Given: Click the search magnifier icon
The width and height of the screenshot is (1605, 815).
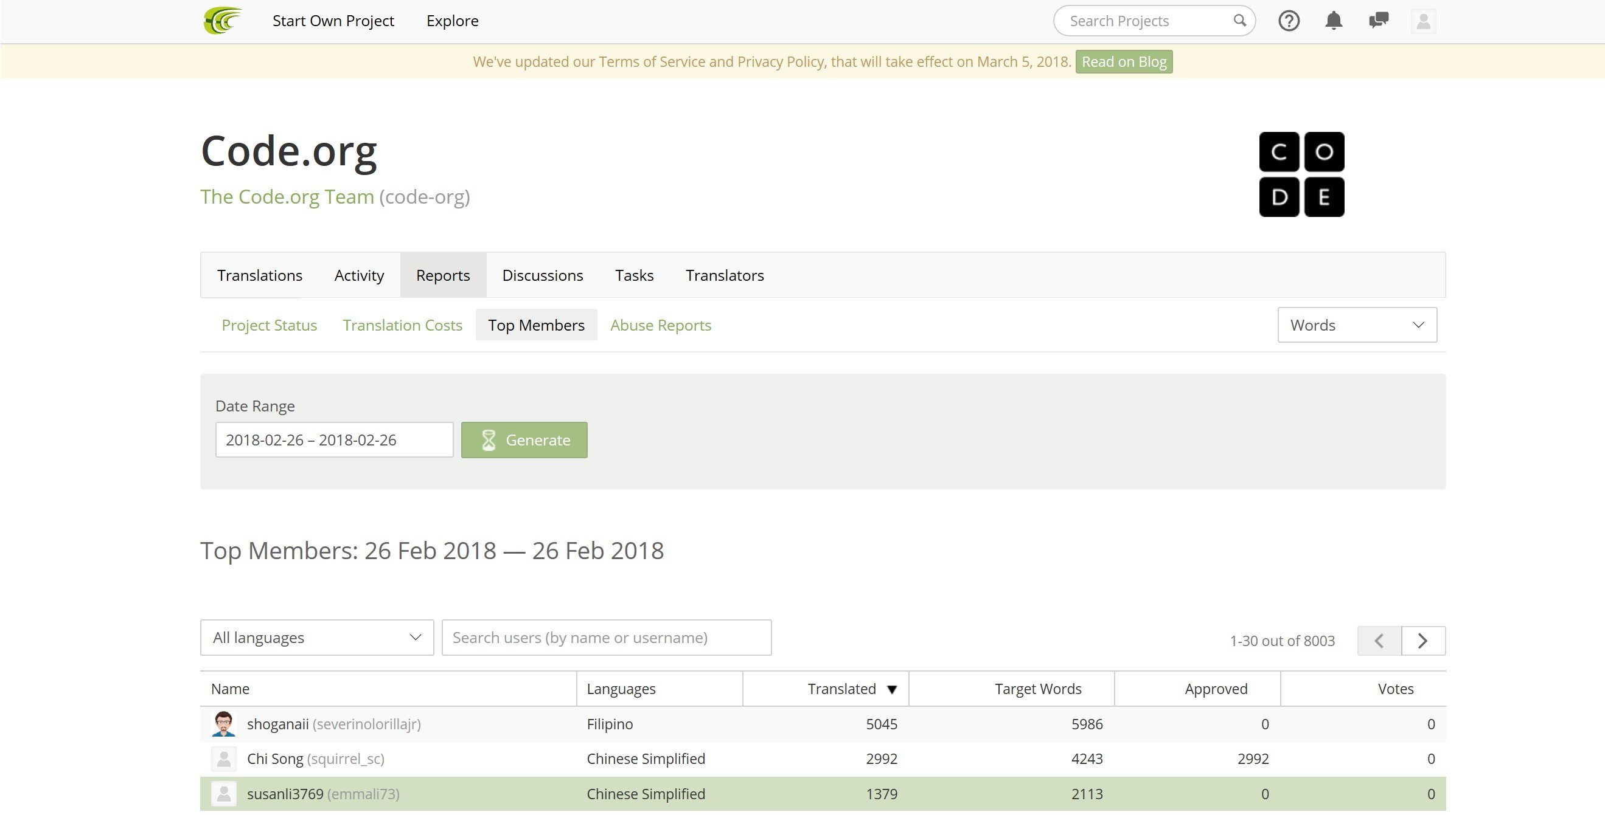Looking at the screenshot, I should (1239, 21).
